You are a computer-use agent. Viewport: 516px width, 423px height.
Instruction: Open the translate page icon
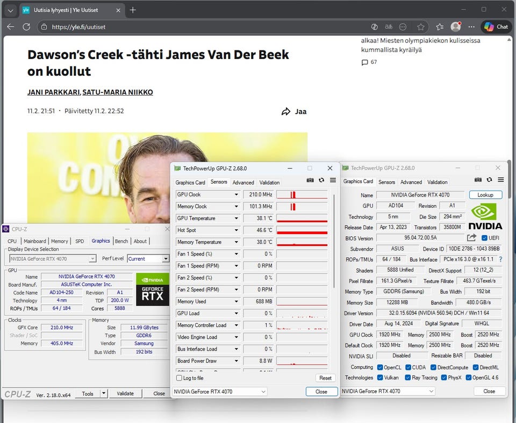(x=389, y=27)
